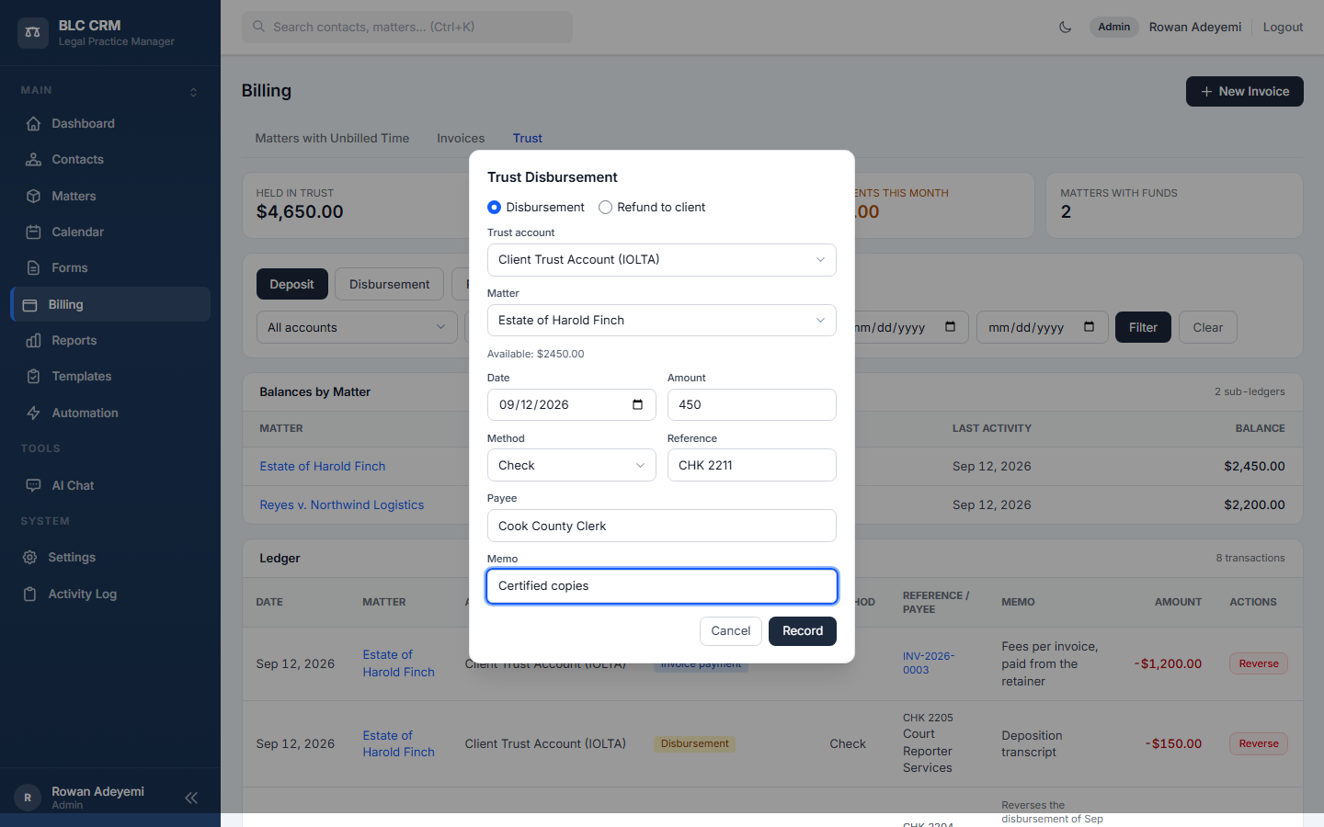Viewport: 1324px width, 827px height.
Task: Click the Logout link
Action: point(1283,27)
